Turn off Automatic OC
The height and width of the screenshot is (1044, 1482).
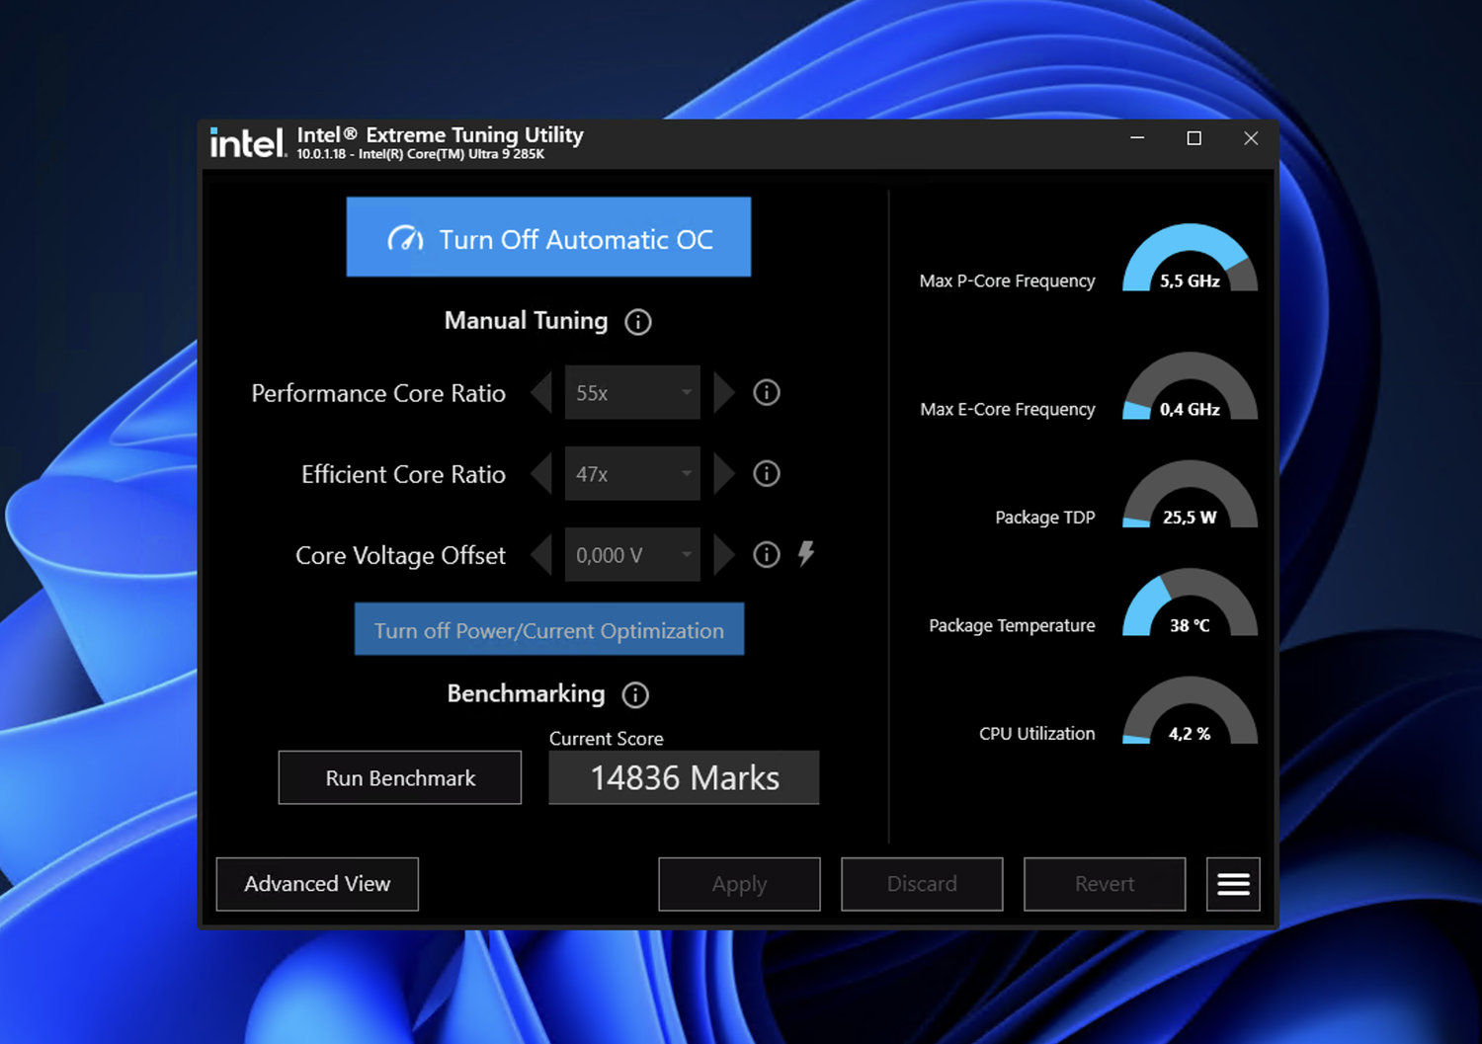pyautogui.click(x=548, y=238)
